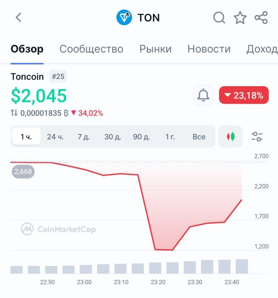Tap the chart low point near 23:20
Screen dimensions: 278x298
(164, 249)
